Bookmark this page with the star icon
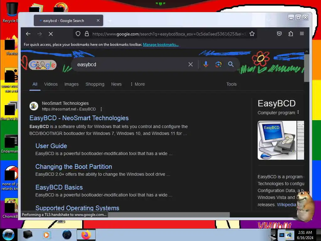The width and height of the screenshot is (321, 241). (x=252, y=34)
